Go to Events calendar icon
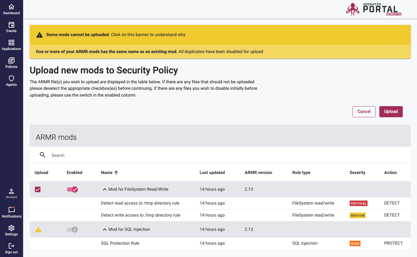417x257 pixels. 11,25
